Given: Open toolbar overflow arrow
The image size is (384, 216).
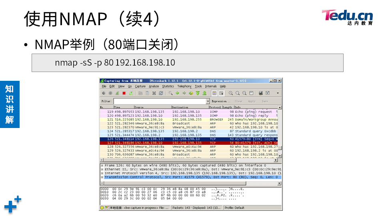Looking at the screenshot, I should (x=278, y=93).
